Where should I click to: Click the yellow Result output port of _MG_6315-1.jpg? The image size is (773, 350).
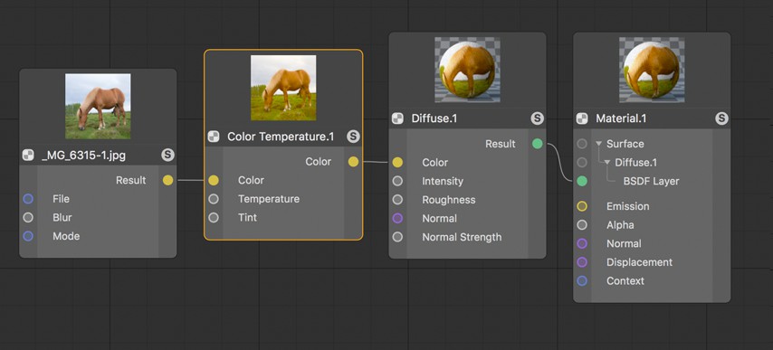(x=168, y=180)
